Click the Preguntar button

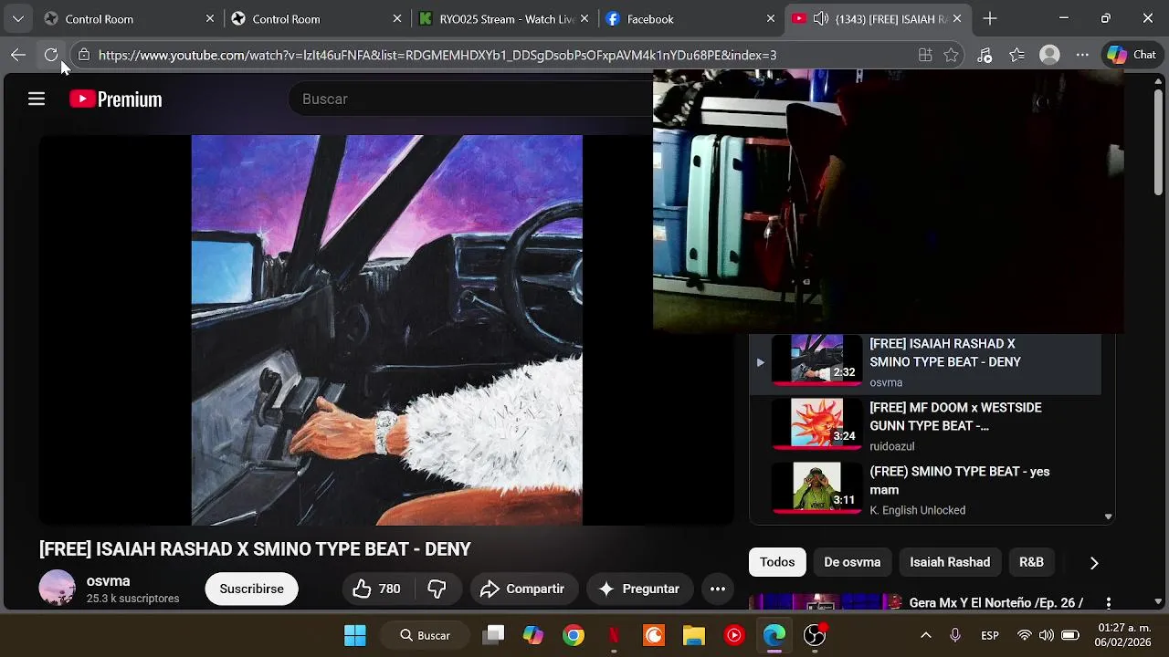(639, 589)
